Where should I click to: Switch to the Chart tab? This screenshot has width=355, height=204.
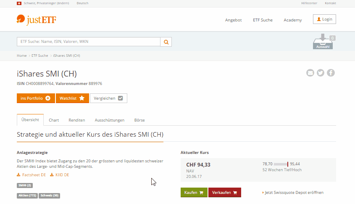(x=54, y=120)
